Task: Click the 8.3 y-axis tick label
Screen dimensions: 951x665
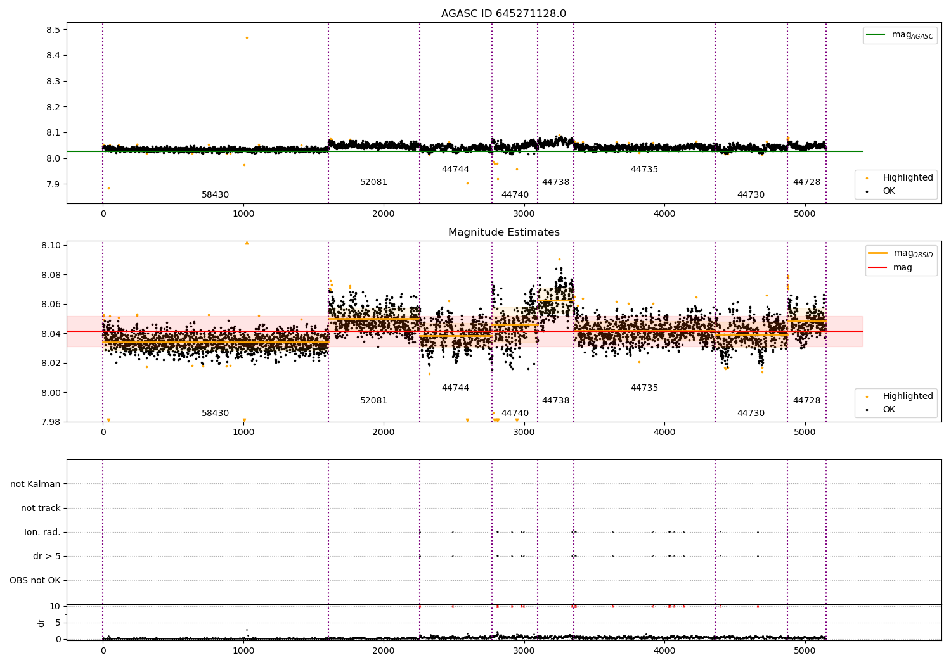Action: 53,81
